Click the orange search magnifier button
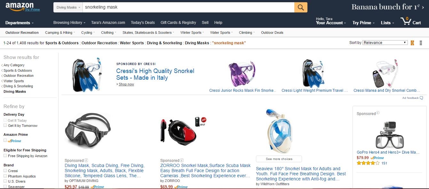Image resolution: width=429 pixels, height=189 pixels. click(301, 7)
